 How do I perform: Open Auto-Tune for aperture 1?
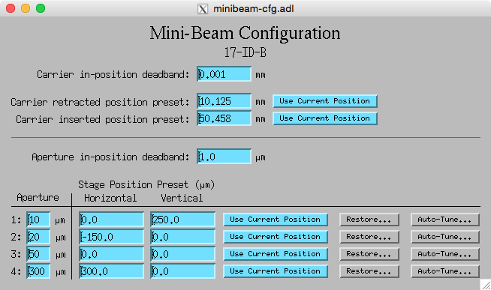[x=444, y=220]
